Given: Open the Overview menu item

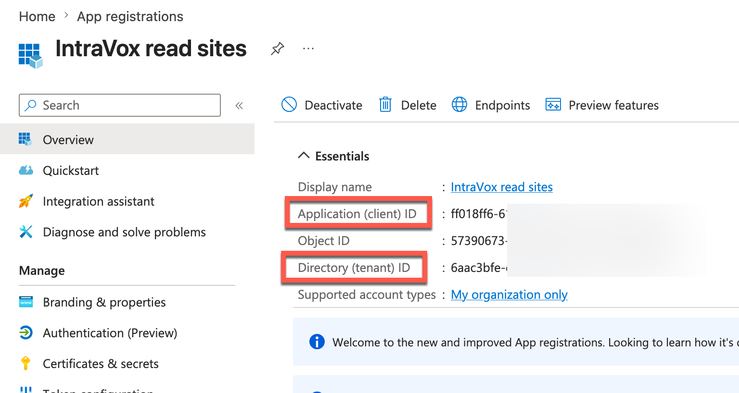Looking at the screenshot, I should 127,139.
